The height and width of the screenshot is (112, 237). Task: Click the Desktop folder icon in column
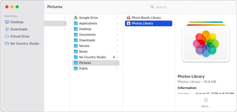tap(76, 29)
